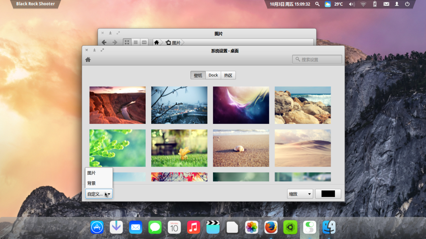This screenshot has height=239, width=426.
Task: Click the 自定义 wallpaper source dropdown
Action: pyautogui.click(x=99, y=194)
